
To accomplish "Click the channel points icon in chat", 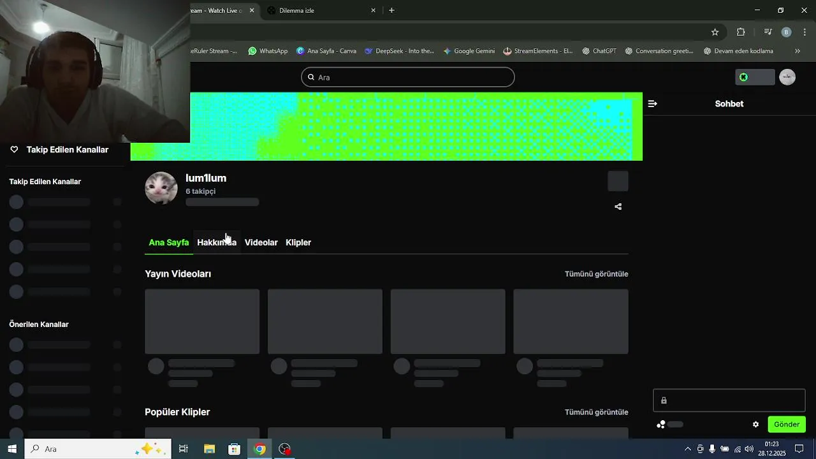I will [661, 425].
